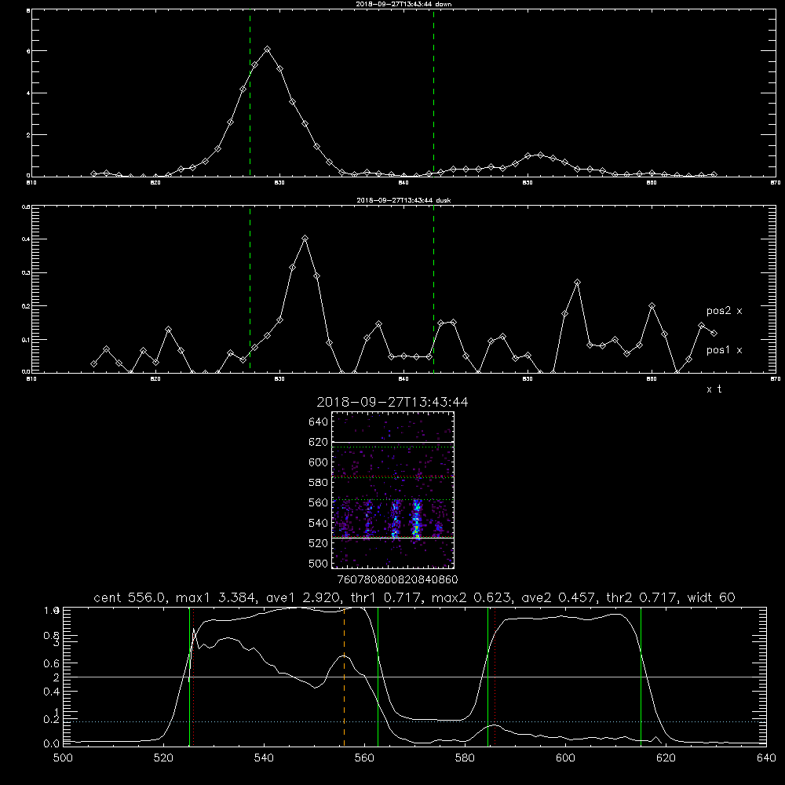Click the timestamp title above the heatmap
This screenshot has height=785, width=785.
tap(392, 402)
